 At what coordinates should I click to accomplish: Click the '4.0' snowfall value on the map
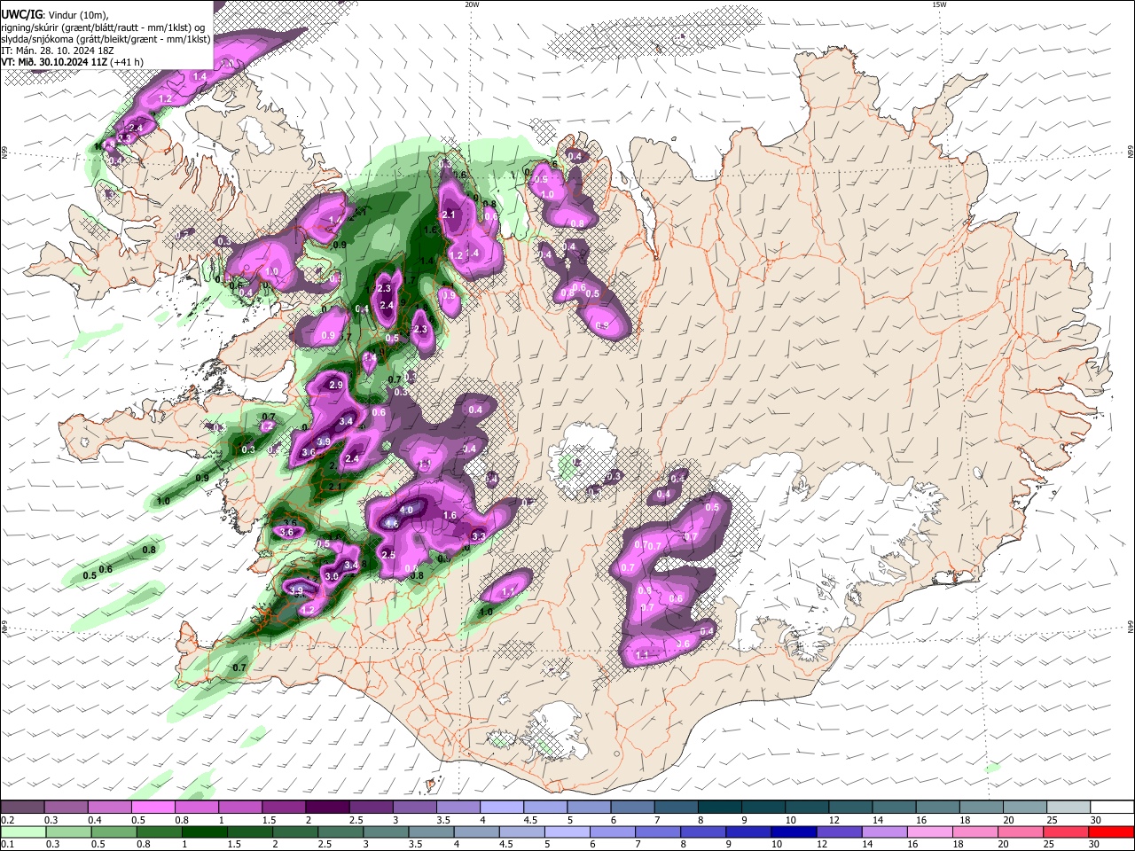[406, 510]
